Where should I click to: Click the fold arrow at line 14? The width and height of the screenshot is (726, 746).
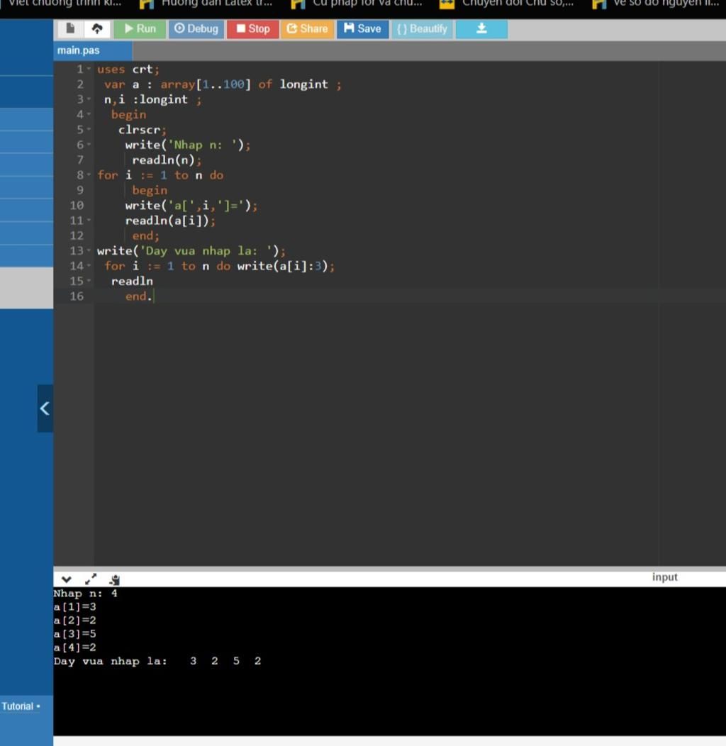89,265
